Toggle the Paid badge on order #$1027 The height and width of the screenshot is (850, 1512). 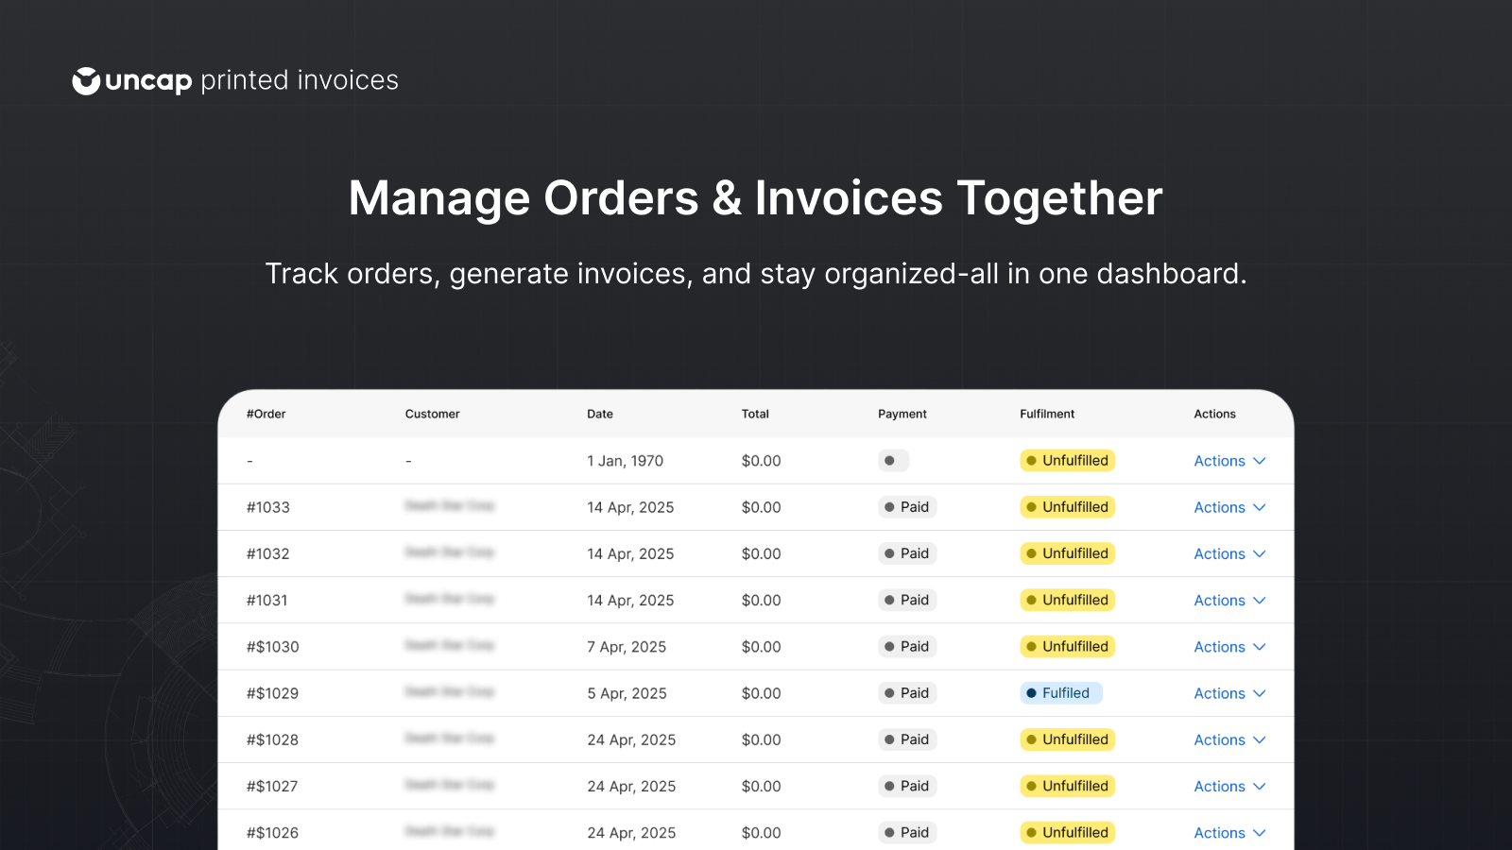tap(906, 786)
